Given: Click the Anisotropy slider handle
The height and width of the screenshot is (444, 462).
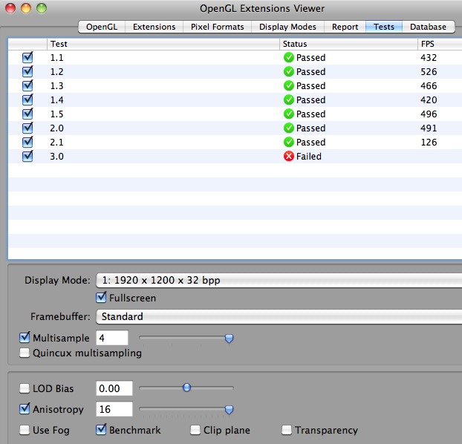Looking at the screenshot, I should 229,410.
